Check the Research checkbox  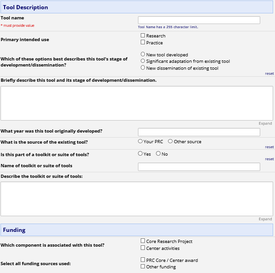tap(143, 36)
